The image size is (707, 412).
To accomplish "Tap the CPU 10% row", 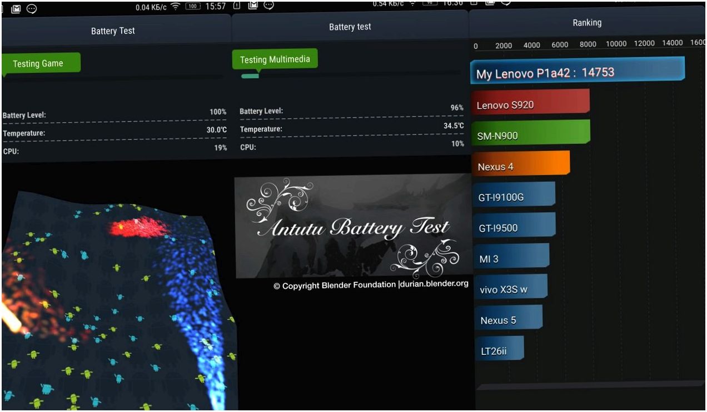I will click(351, 145).
